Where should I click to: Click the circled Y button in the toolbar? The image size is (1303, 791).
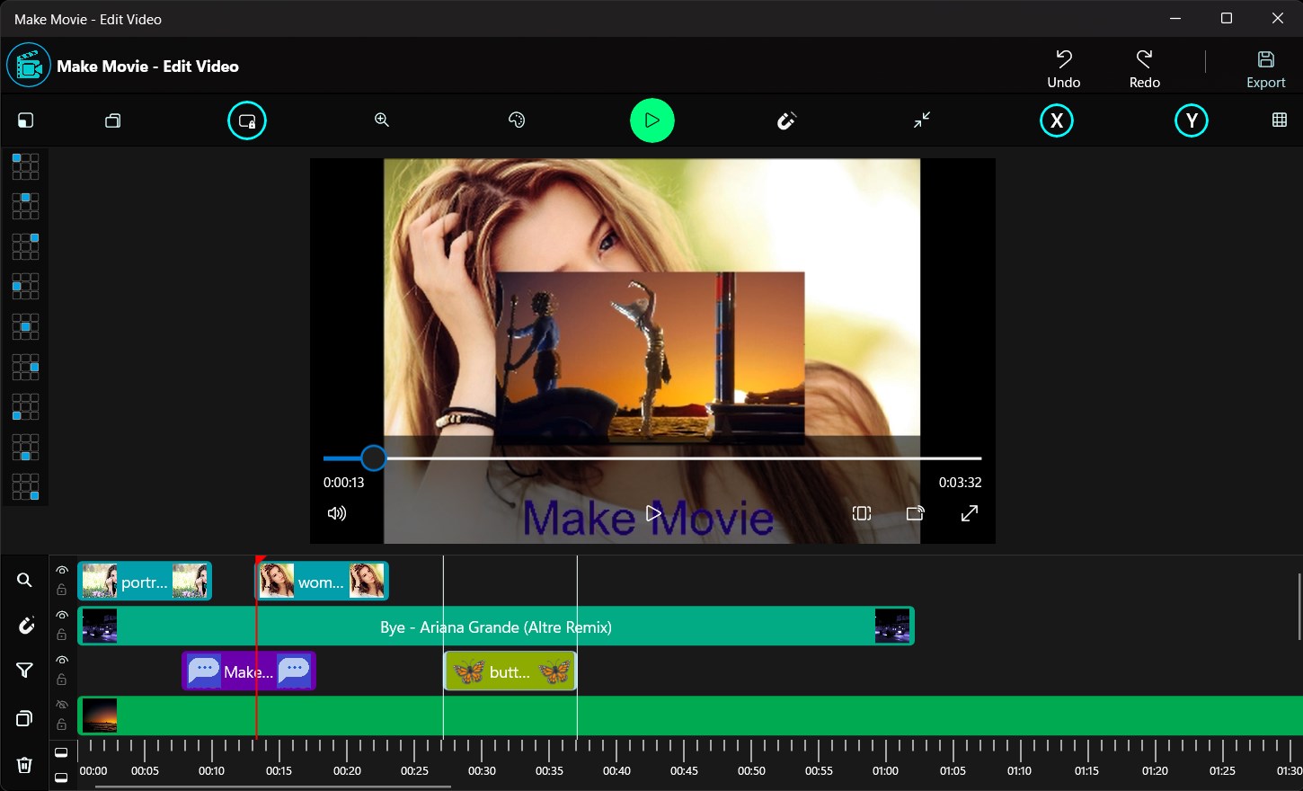tap(1191, 120)
